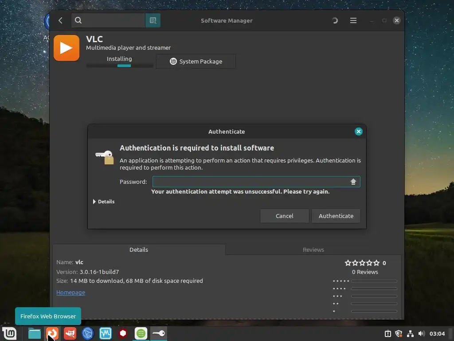Click the System Package button
The width and height of the screenshot is (454, 341).
click(196, 61)
